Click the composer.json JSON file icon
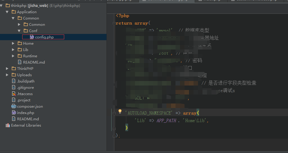288x153 pixels. [x=14, y=106]
